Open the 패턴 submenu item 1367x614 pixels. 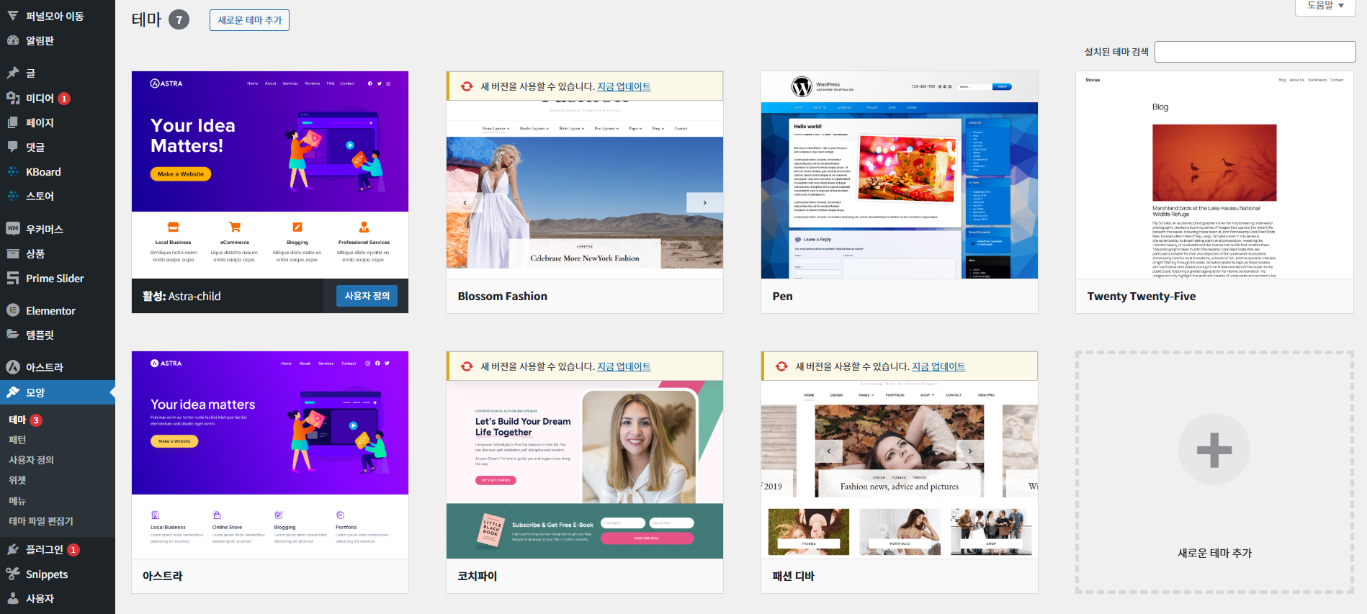17,440
